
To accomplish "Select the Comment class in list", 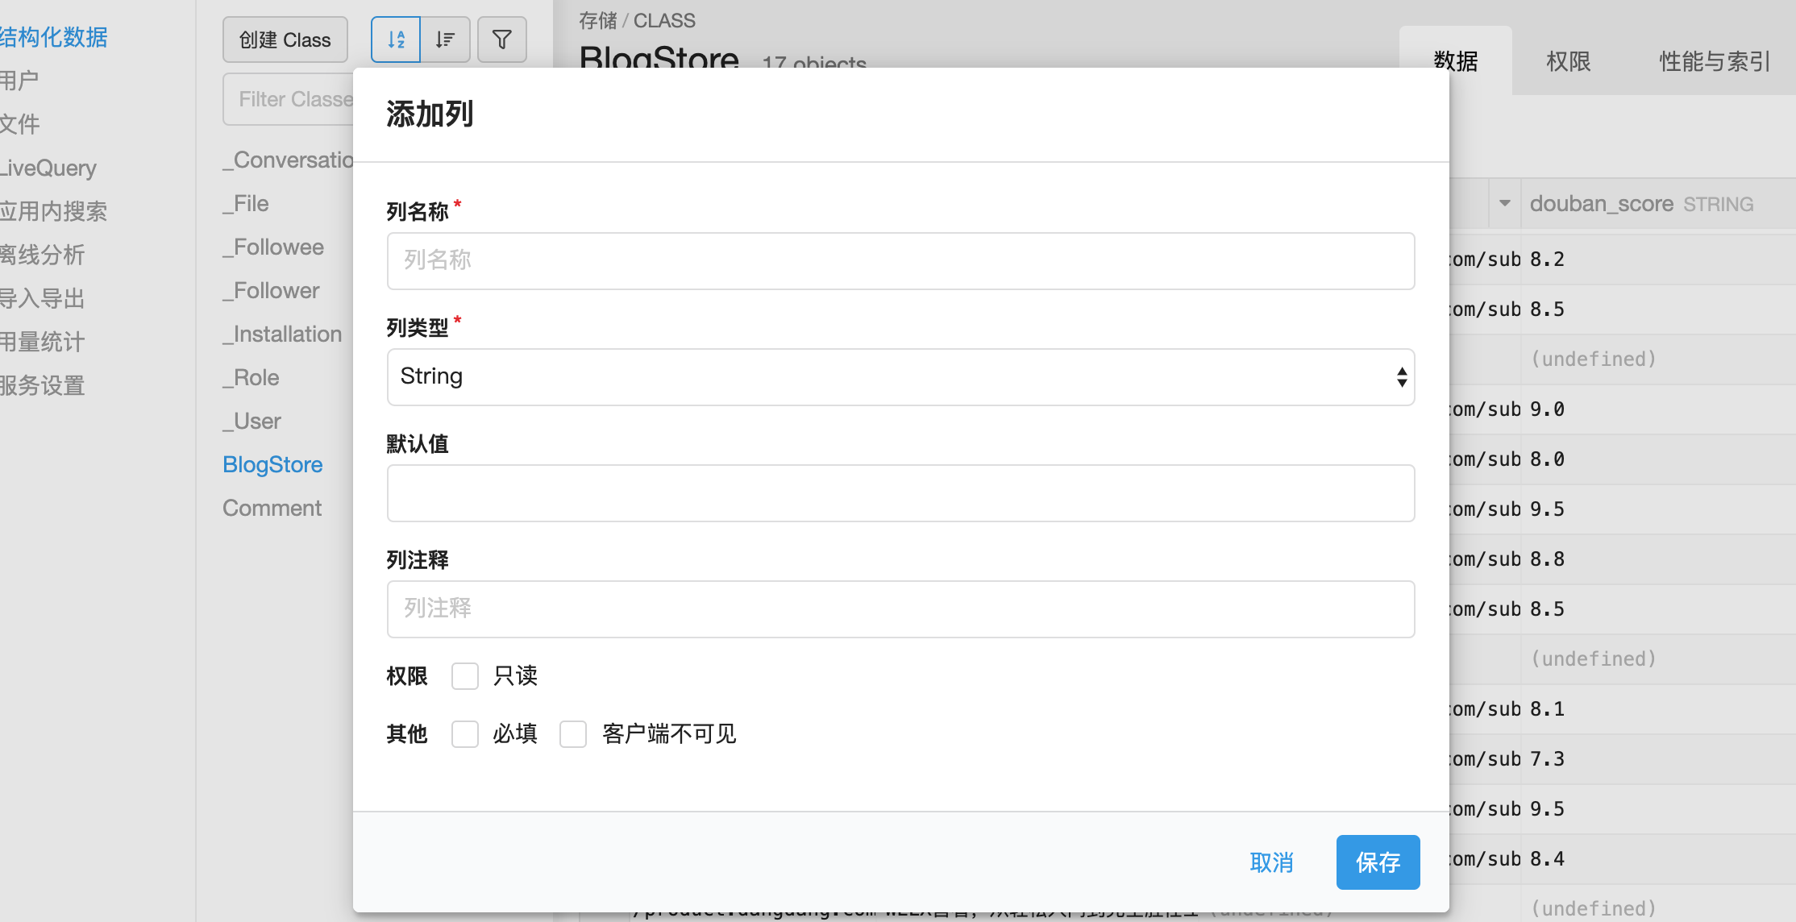I will pos(272,509).
